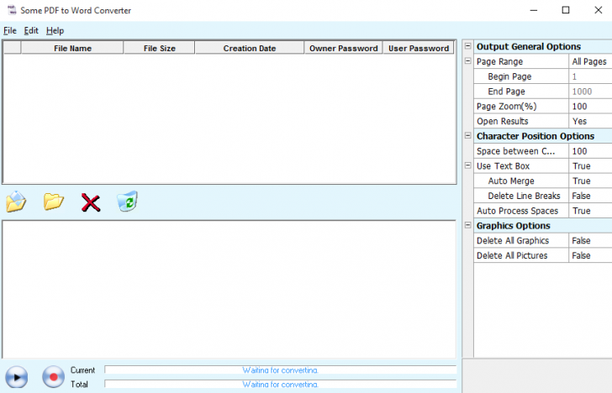This screenshot has width=612, height=393.
Task: Select the Page Range value All Pages
Action: click(x=590, y=61)
